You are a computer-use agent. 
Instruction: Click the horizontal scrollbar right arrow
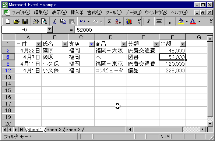point(202,130)
